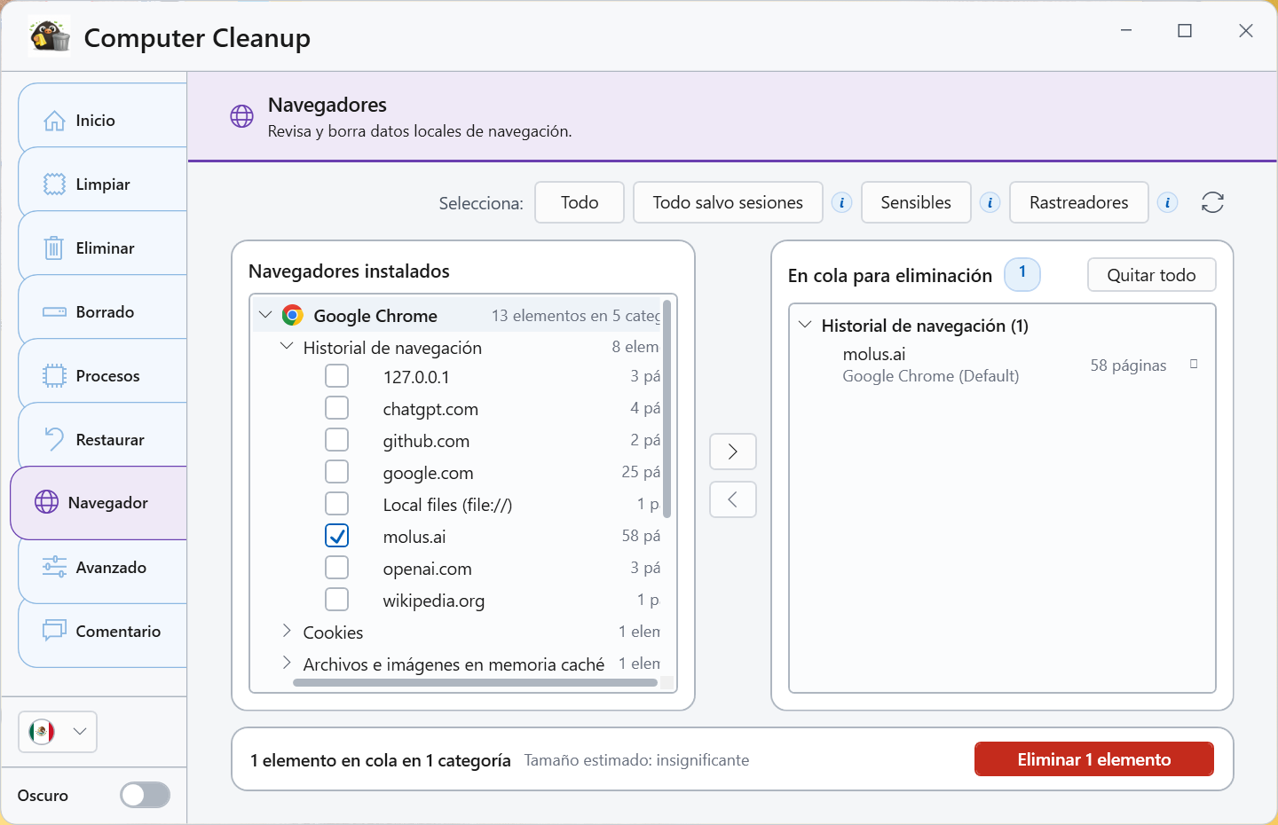Click the Eliminar 1 elemento button
Viewport: 1278px width, 825px height.
[x=1094, y=759]
